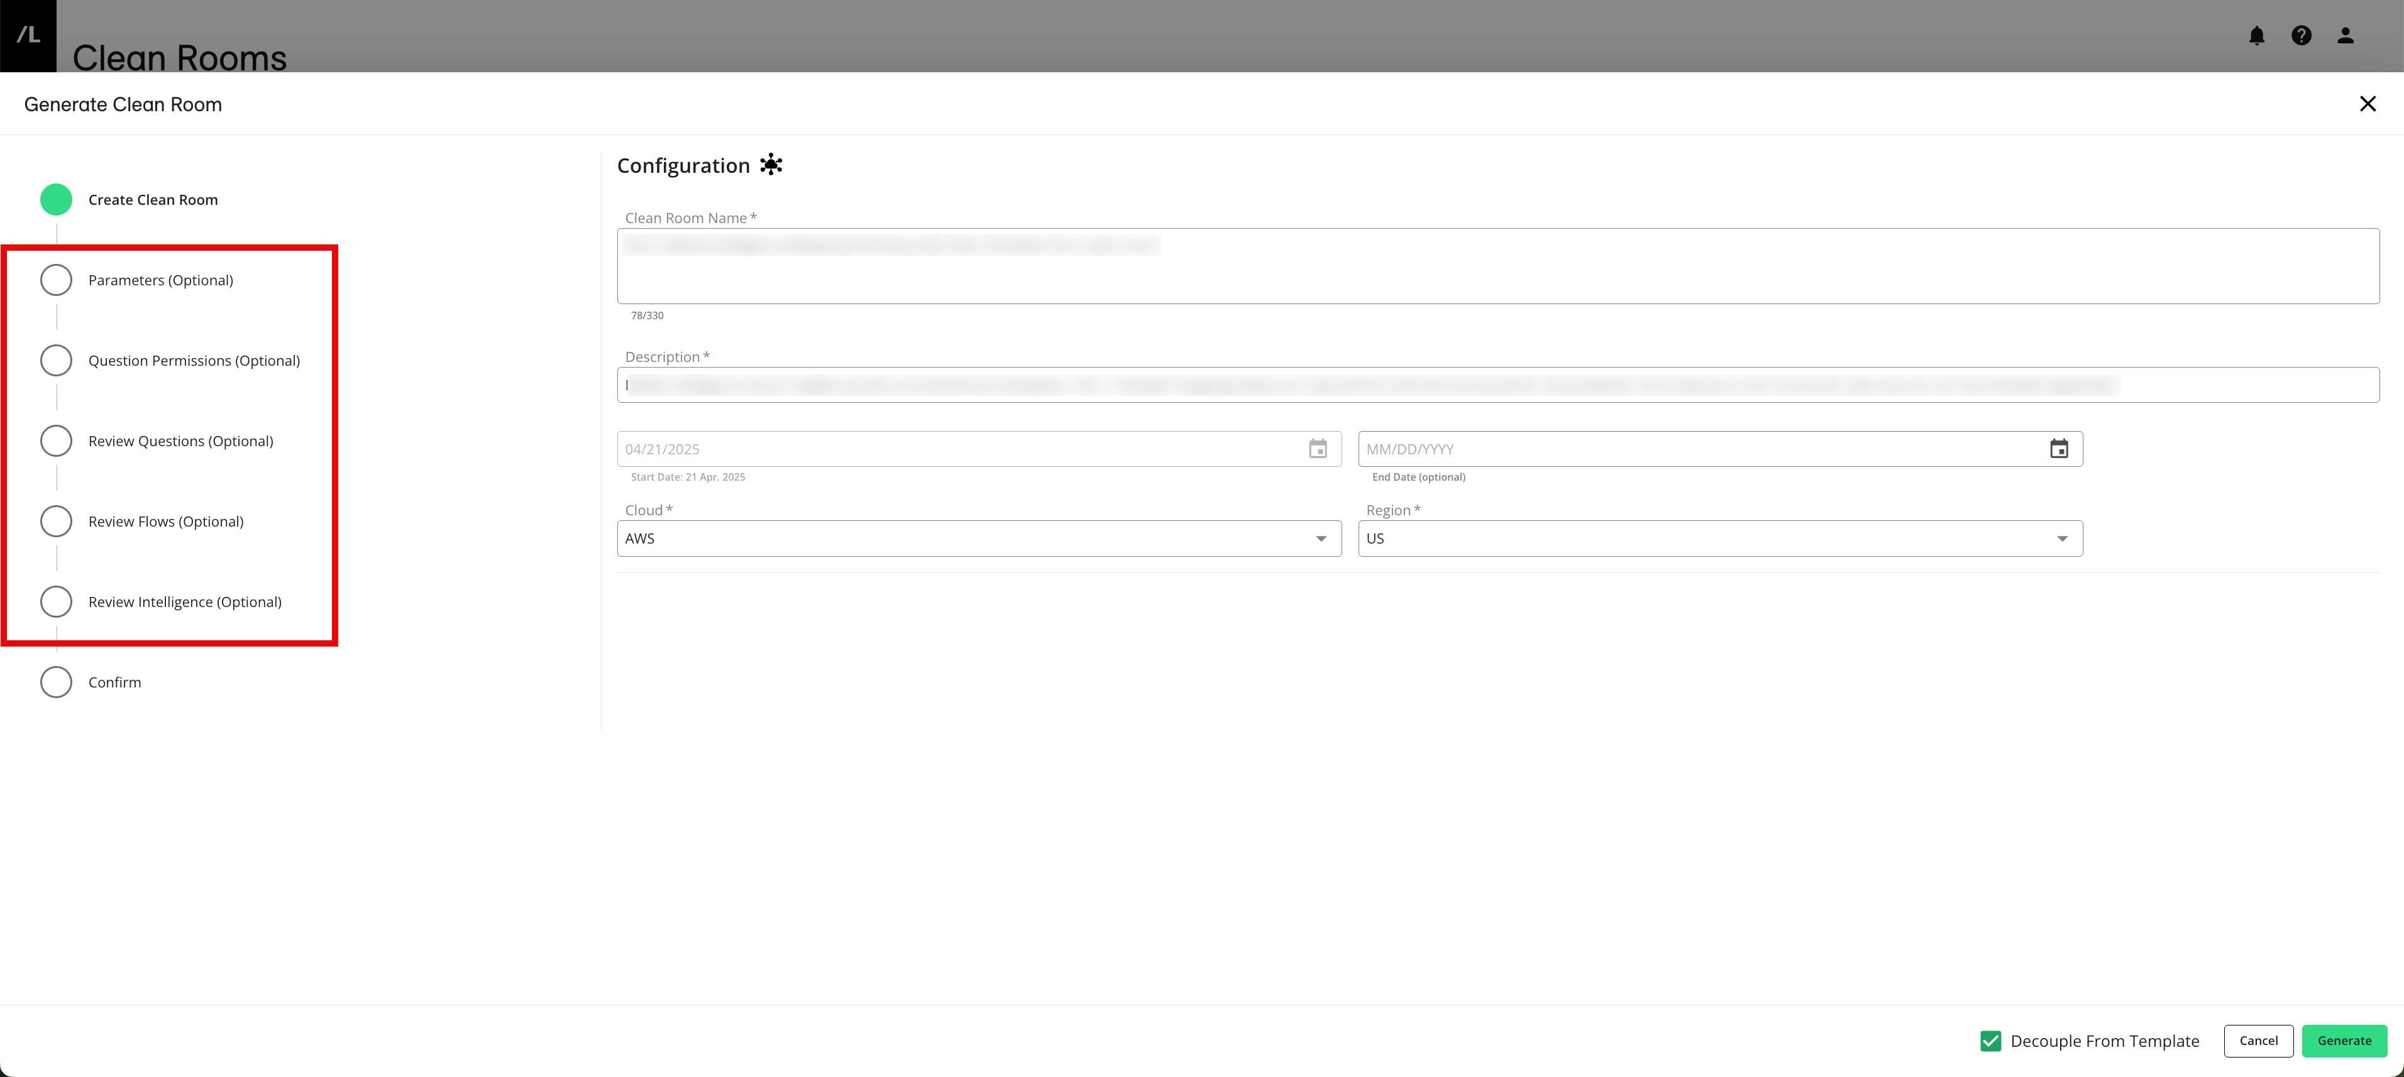Click the Generate button

click(x=2344, y=1041)
